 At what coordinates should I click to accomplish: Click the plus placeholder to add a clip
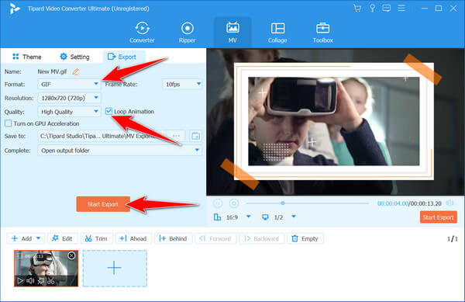(x=115, y=268)
